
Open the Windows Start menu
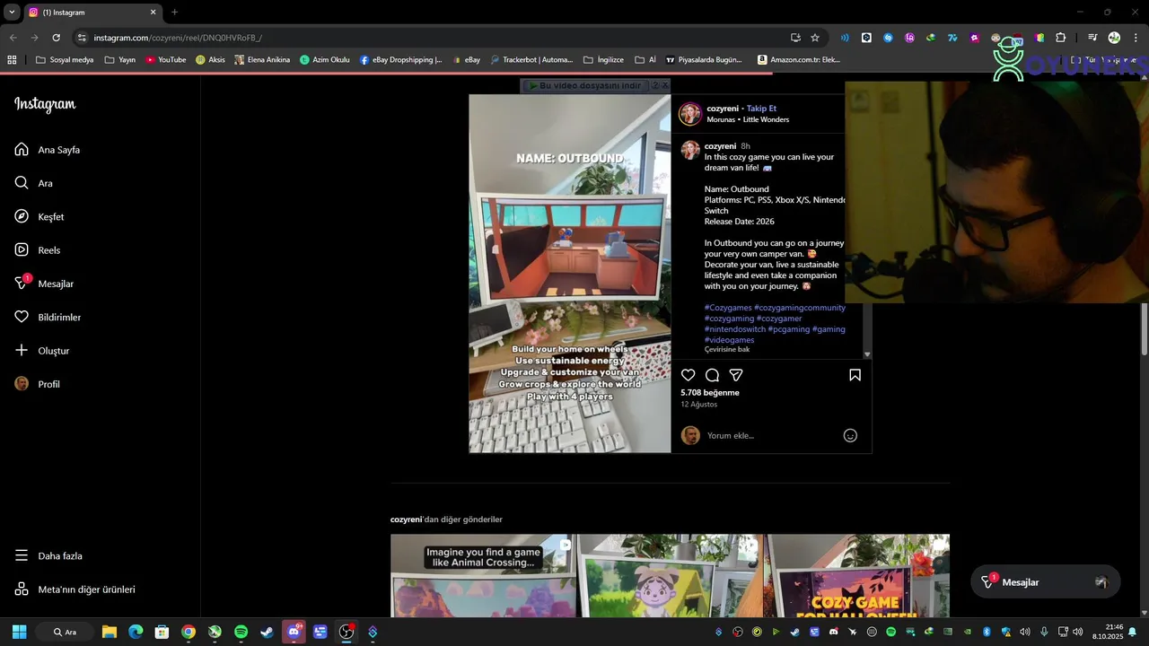[x=19, y=632]
